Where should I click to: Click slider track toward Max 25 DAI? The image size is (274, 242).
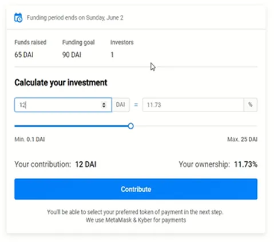coord(196,126)
